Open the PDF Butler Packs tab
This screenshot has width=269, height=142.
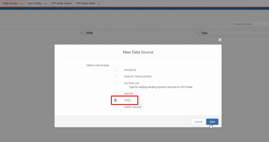pos(86,3)
